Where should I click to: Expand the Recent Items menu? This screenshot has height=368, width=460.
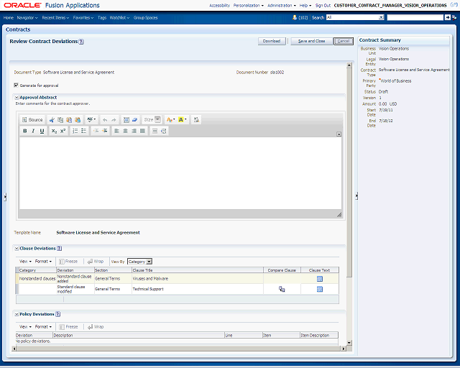click(55, 17)
